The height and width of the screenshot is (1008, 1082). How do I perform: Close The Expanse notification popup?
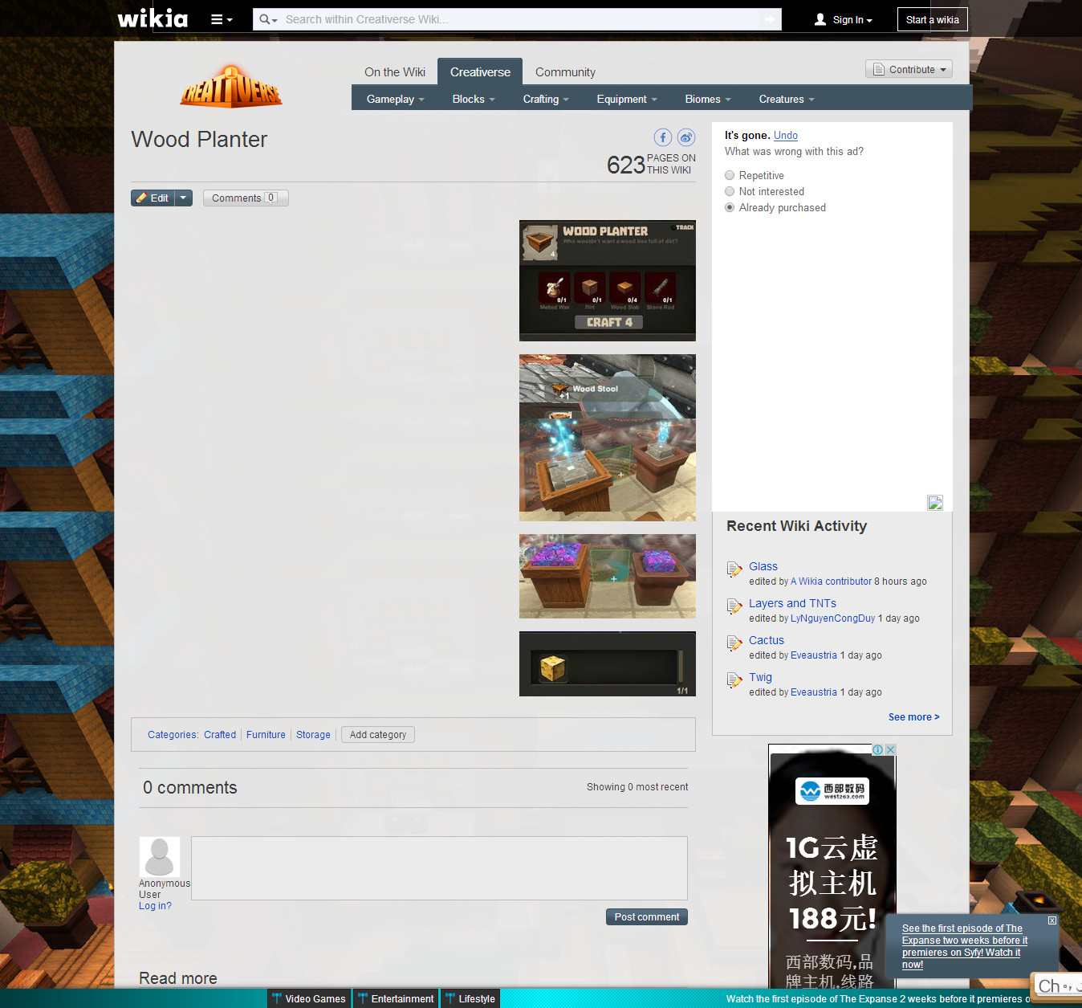pyautogui.click(x=1051, y=920)
